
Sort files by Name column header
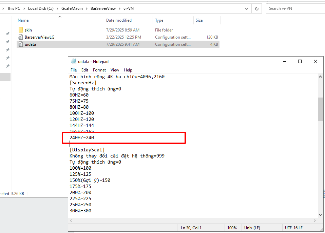point(23,20)
